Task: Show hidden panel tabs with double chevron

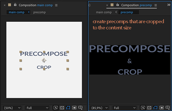Action: point(169,5)
